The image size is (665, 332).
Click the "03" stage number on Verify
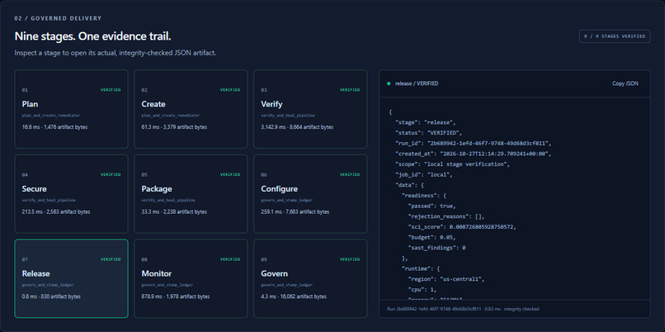[x=263, y=90]
